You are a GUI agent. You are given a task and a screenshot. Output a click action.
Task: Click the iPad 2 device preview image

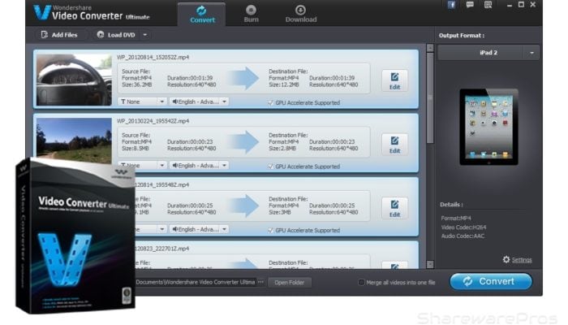coord(488,127)
